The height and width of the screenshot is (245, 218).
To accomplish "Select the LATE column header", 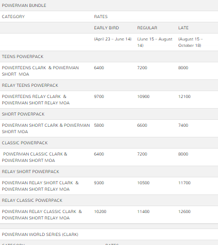I will point(183,28).
